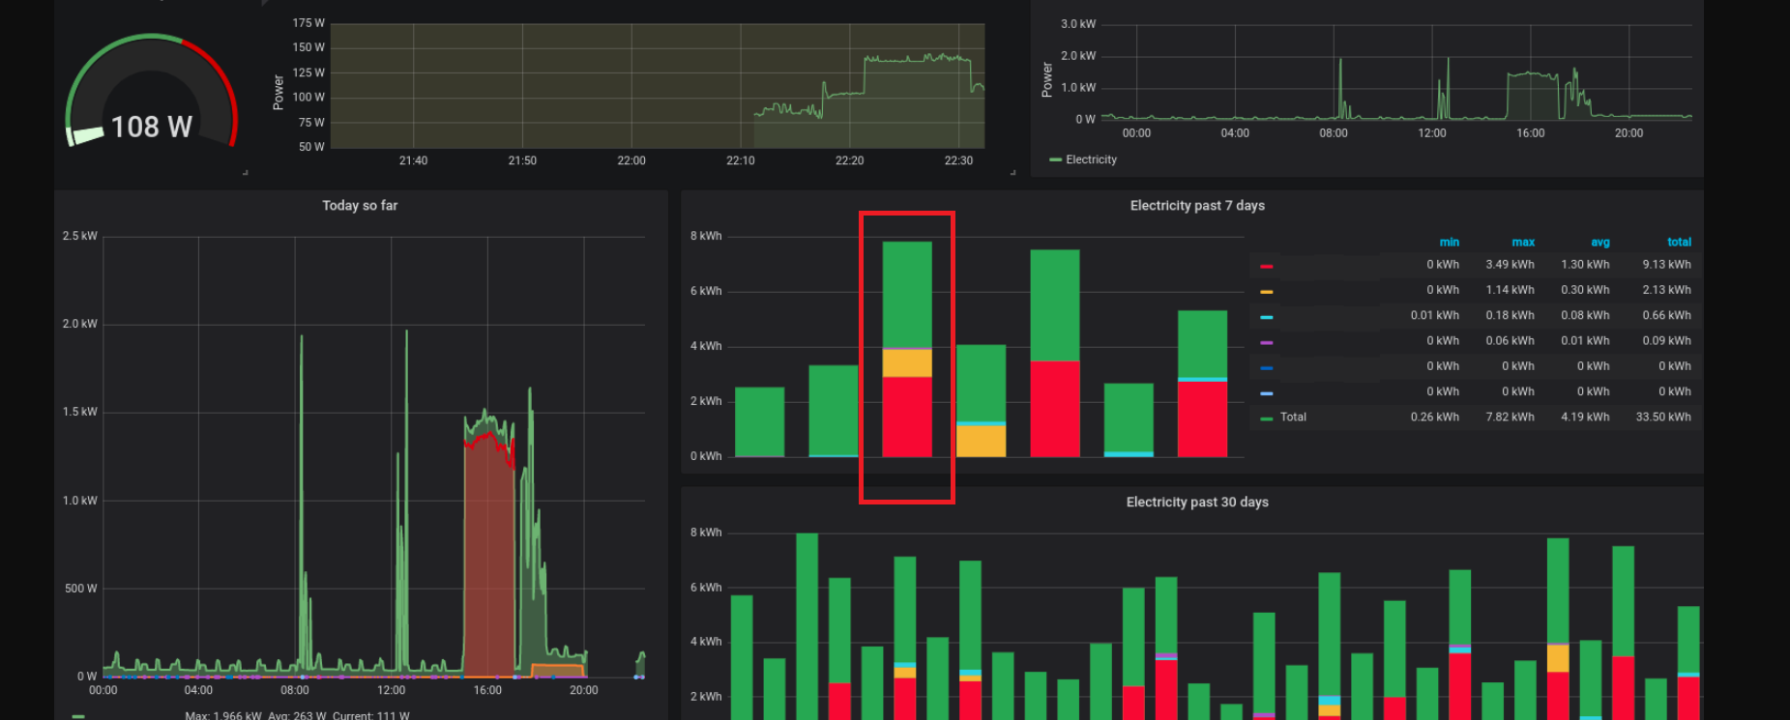Click resize handle under the recent power graph
This screenshot has width=1790, height=720.
pos(1012,172)
